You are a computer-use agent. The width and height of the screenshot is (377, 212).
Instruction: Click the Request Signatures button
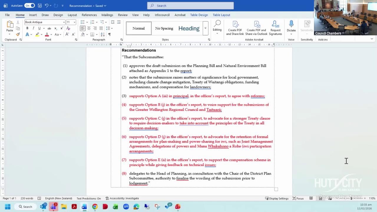point(275,28)
